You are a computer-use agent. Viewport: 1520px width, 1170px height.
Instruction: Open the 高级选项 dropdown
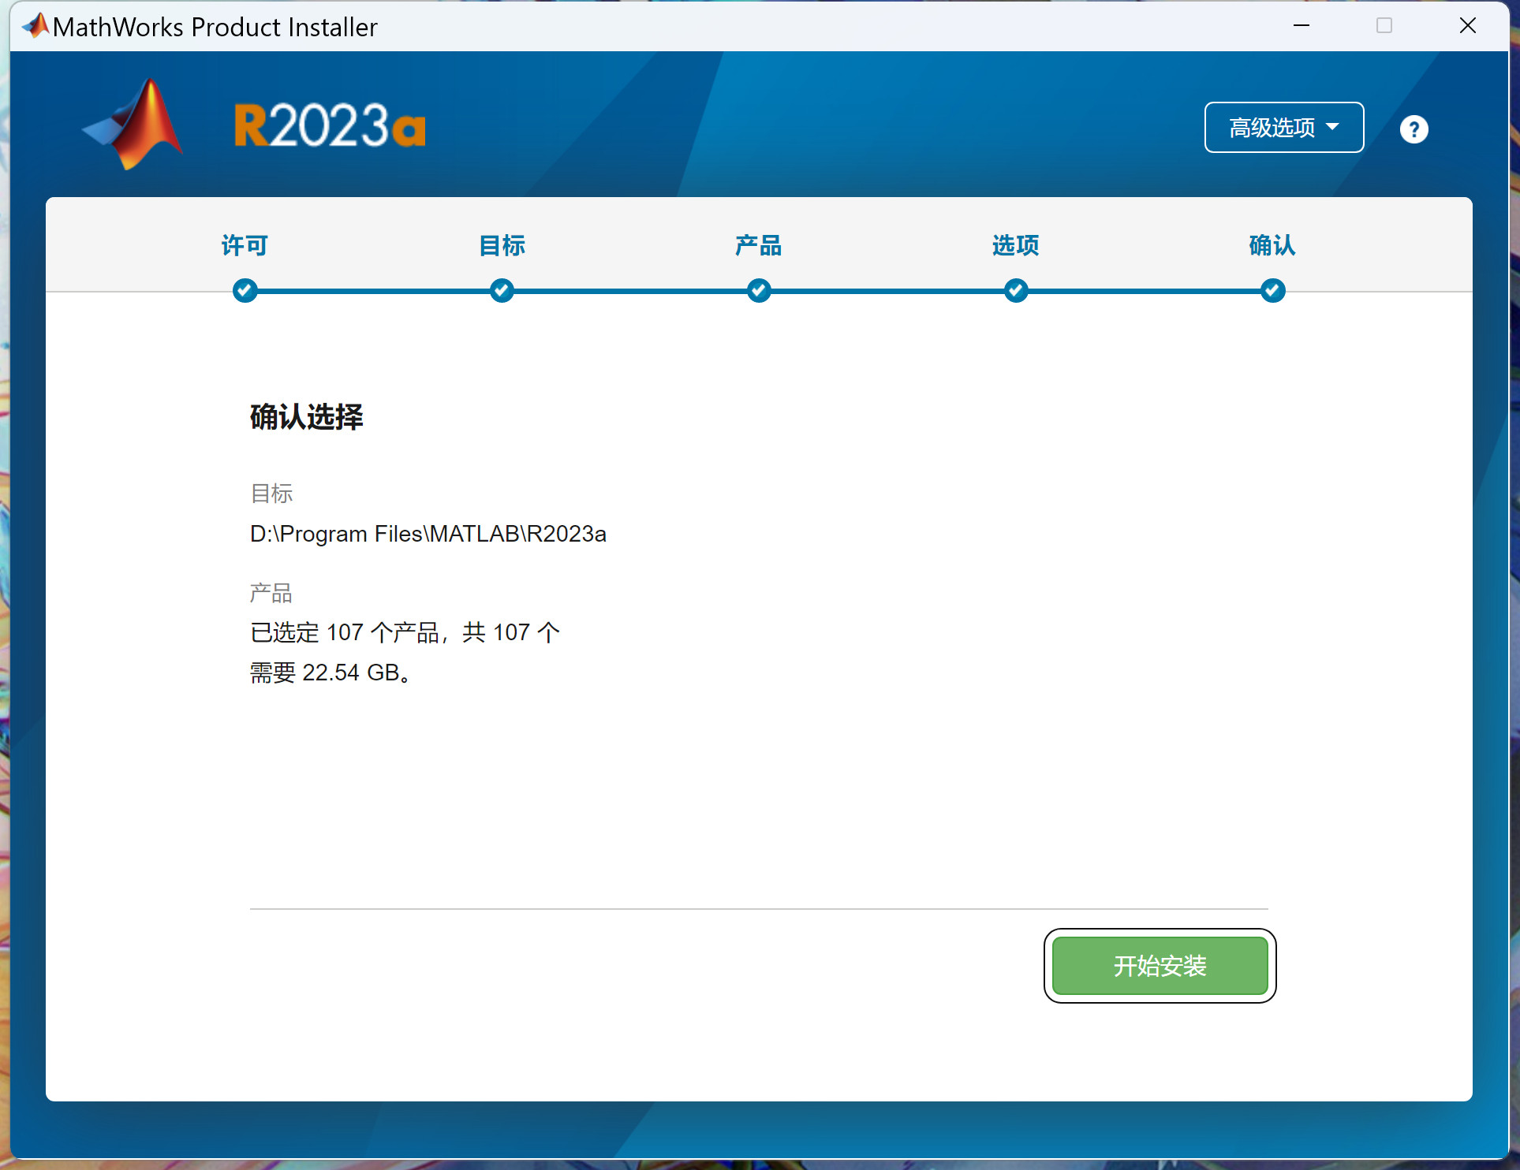pos(1272,127)
